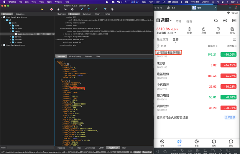The height and width of the screenshot is (154, 240).
Task: Collapse the stock folder
Action: pyautogui.click(x=7, y=23)
